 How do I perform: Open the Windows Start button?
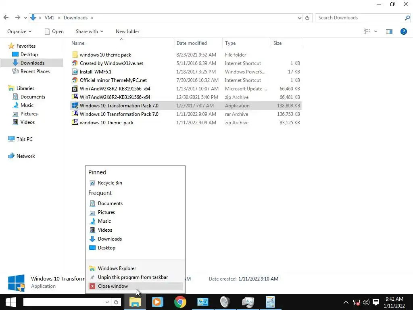pyautogui.click(x=11, y=302)
